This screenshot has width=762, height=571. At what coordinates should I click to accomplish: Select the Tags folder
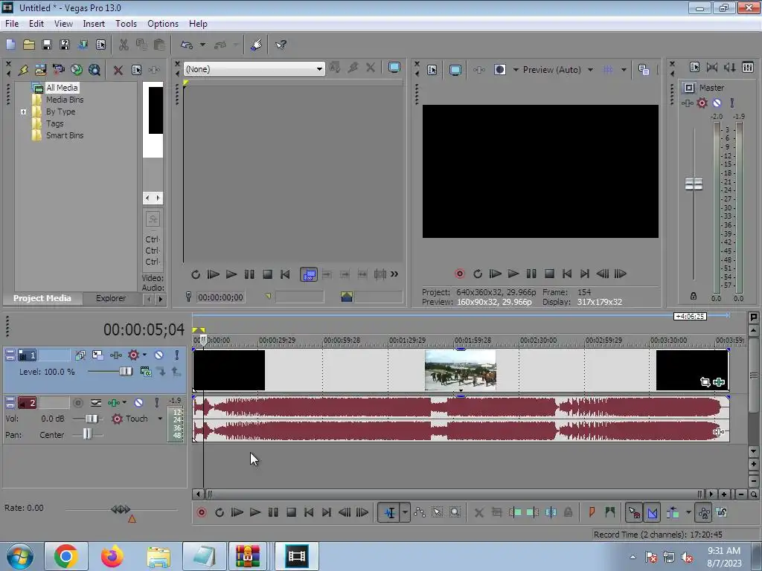tap(54, 123)
